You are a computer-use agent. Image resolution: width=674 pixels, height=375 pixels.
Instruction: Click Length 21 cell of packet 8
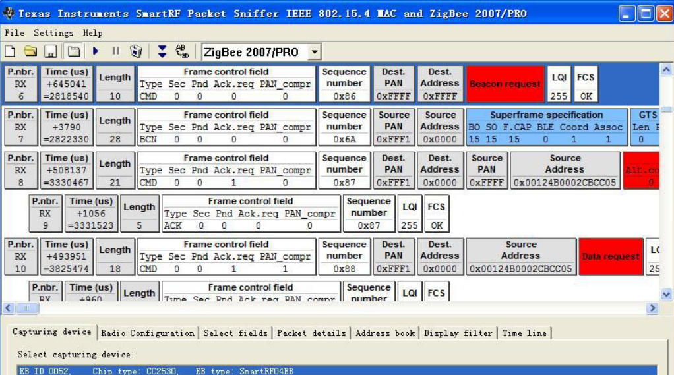[x=115, y=170]
